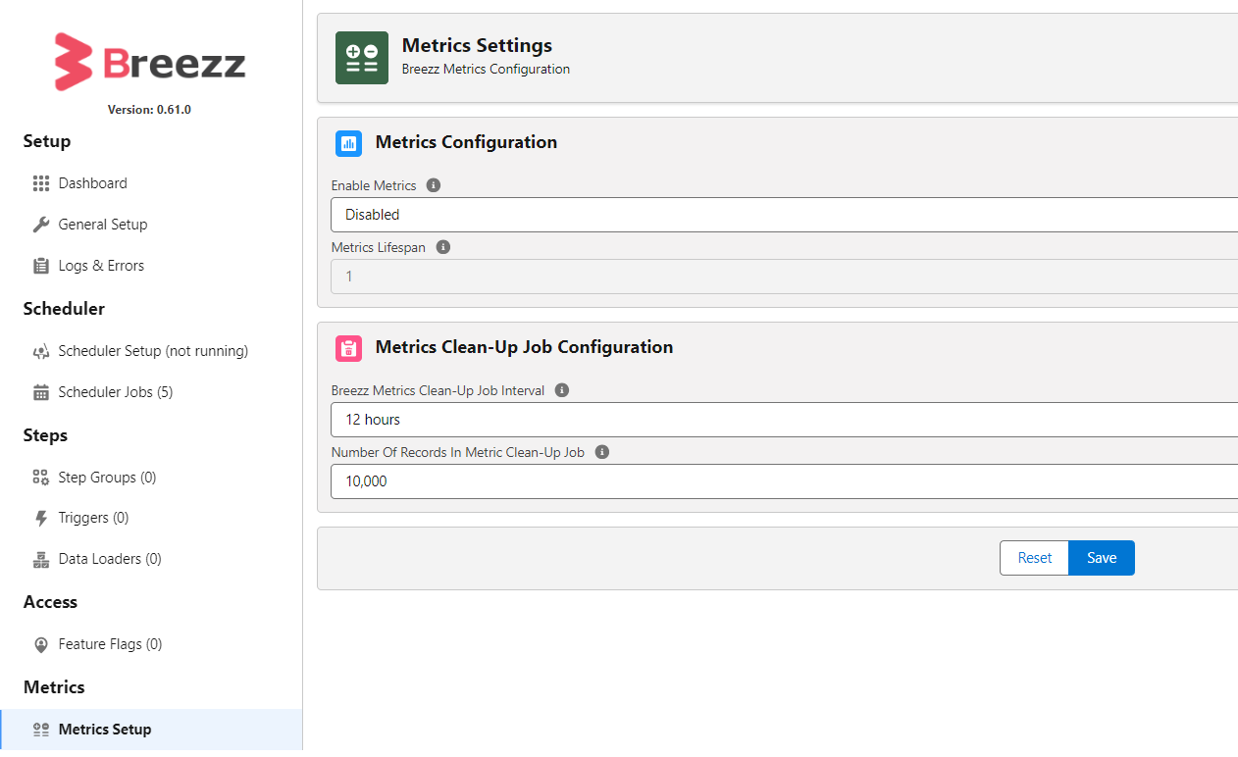The image size is (1238, 757).
Task: Click the pink Clean-Up Job clipboard icon
Action: tap(348, 348)
